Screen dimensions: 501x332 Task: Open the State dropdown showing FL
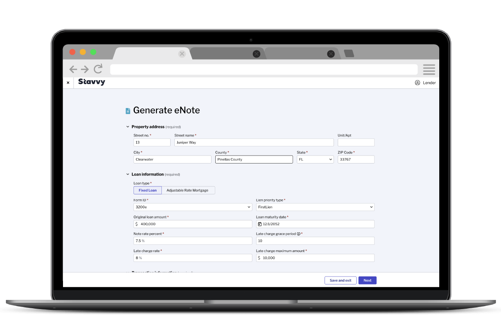pos(315,159)
